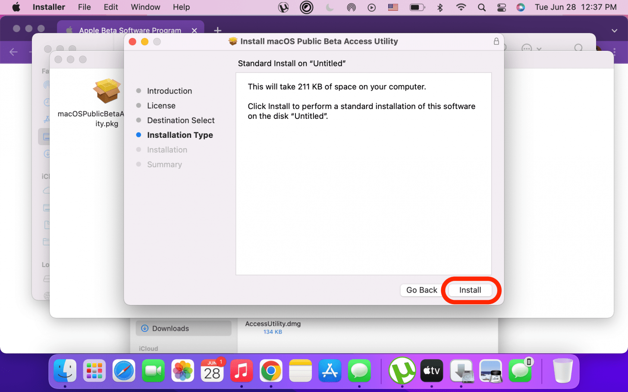Select Downloads in Finder sidebar

coord(183,328)
